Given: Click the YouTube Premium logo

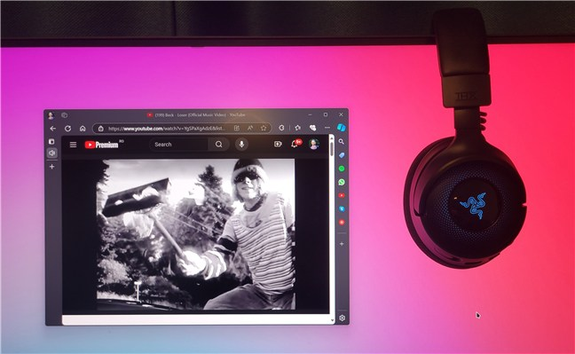Looking at the screenshot, I should [101, 145].
